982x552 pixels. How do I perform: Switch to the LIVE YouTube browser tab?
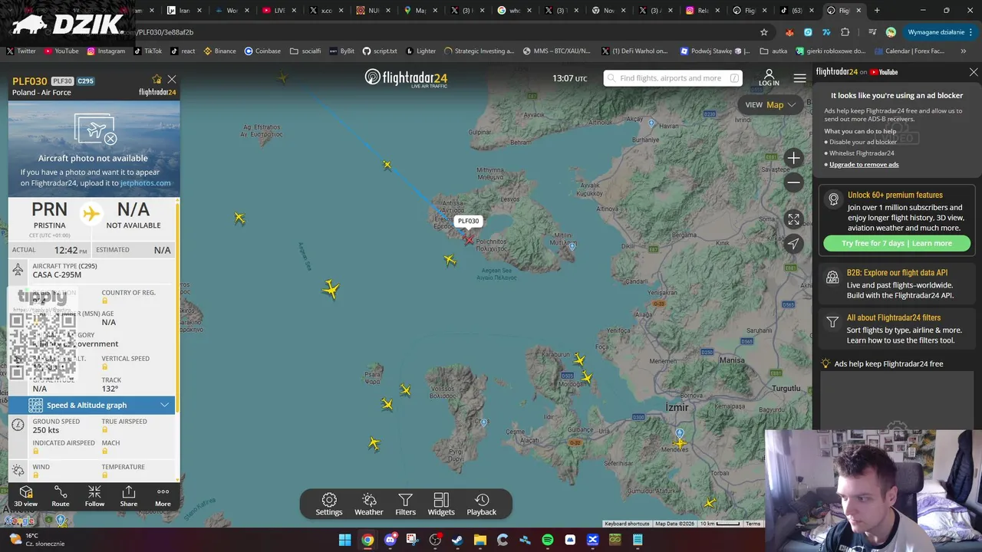(x=278, y=11)
